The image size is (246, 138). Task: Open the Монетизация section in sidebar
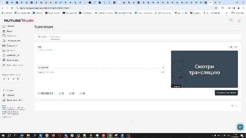tap(11, 55)
